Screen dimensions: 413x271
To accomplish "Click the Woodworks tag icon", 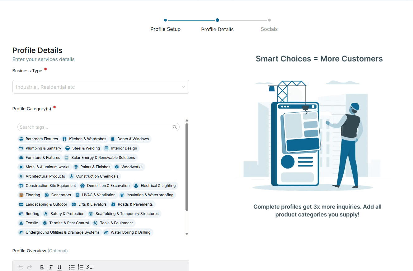I will point(117,167).
